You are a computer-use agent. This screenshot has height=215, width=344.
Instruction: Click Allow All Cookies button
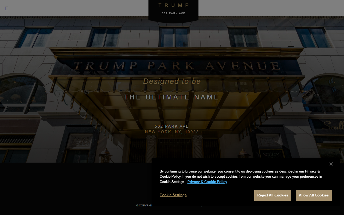(314, 195)
